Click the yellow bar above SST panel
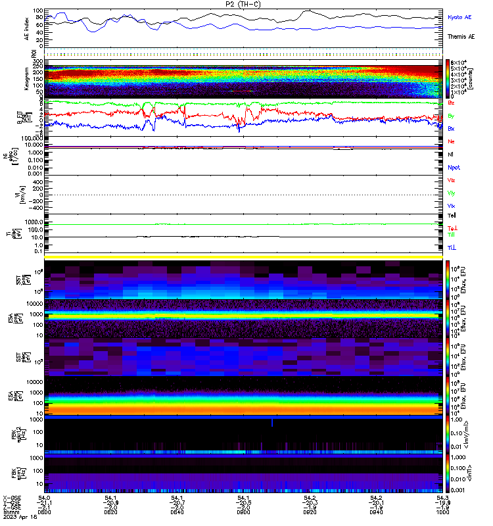 243,257
